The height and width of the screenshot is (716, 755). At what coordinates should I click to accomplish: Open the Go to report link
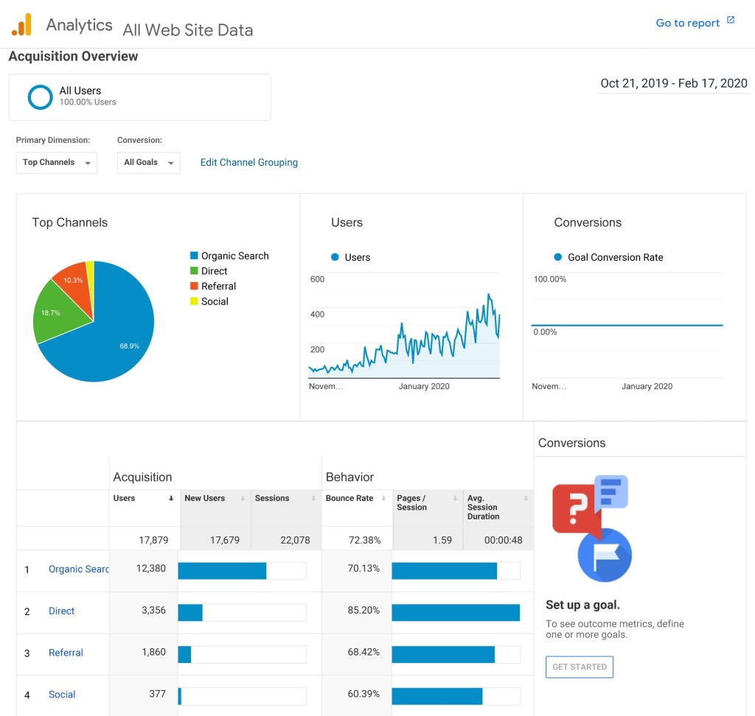(687, 23)
